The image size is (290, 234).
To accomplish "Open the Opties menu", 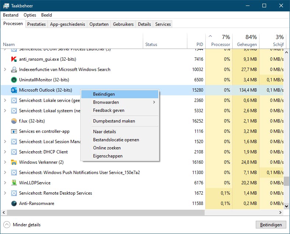I will coord(30,15).
